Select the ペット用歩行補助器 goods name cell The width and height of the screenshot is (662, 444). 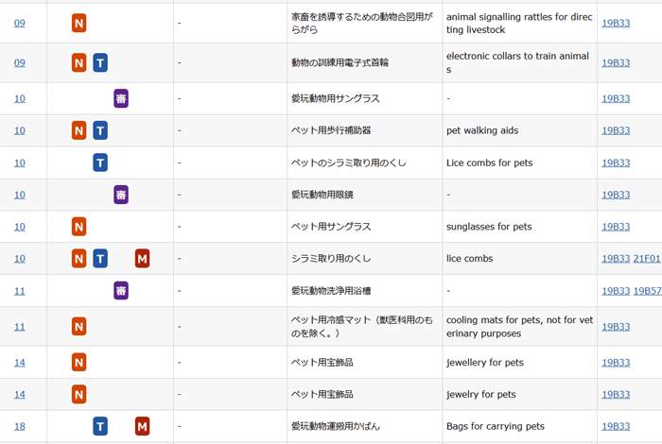click(331, 130)
